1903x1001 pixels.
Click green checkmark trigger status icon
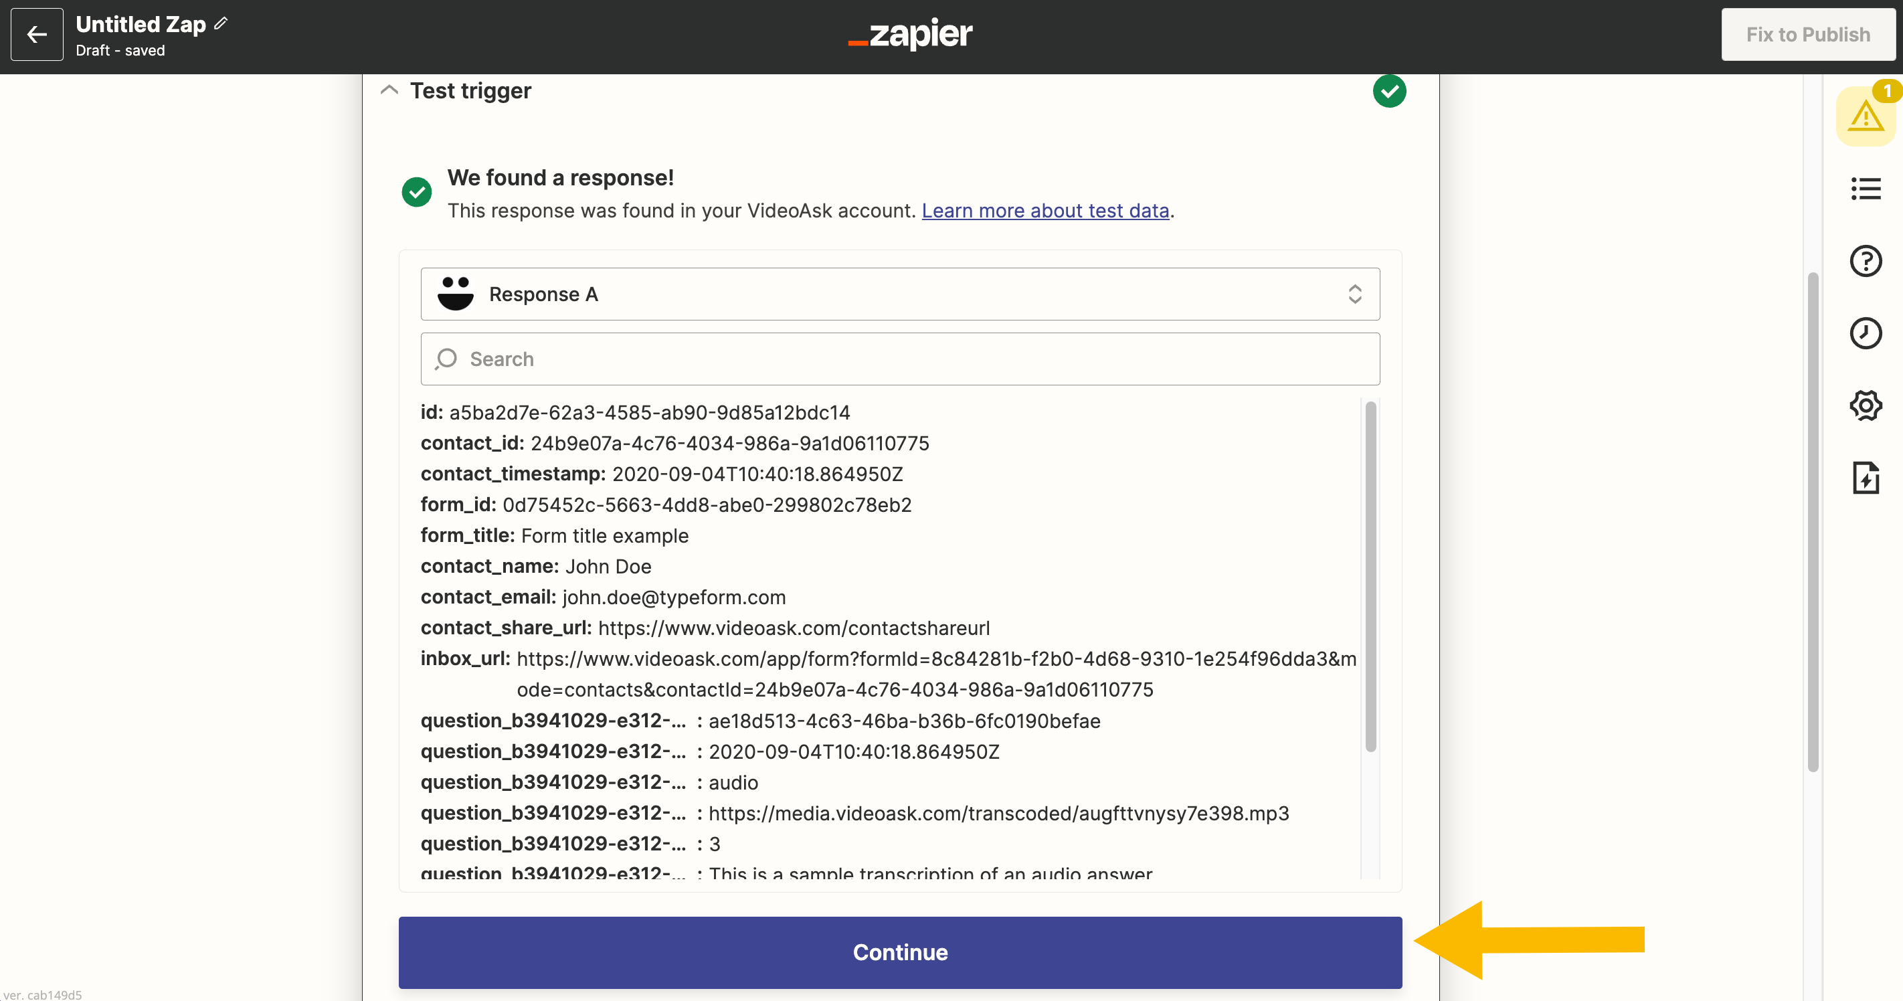pos(1388,90)
